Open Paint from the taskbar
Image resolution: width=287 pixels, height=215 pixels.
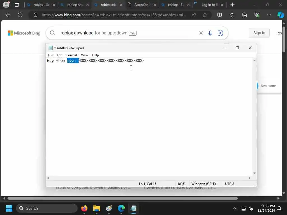click(x=109, y=208)
